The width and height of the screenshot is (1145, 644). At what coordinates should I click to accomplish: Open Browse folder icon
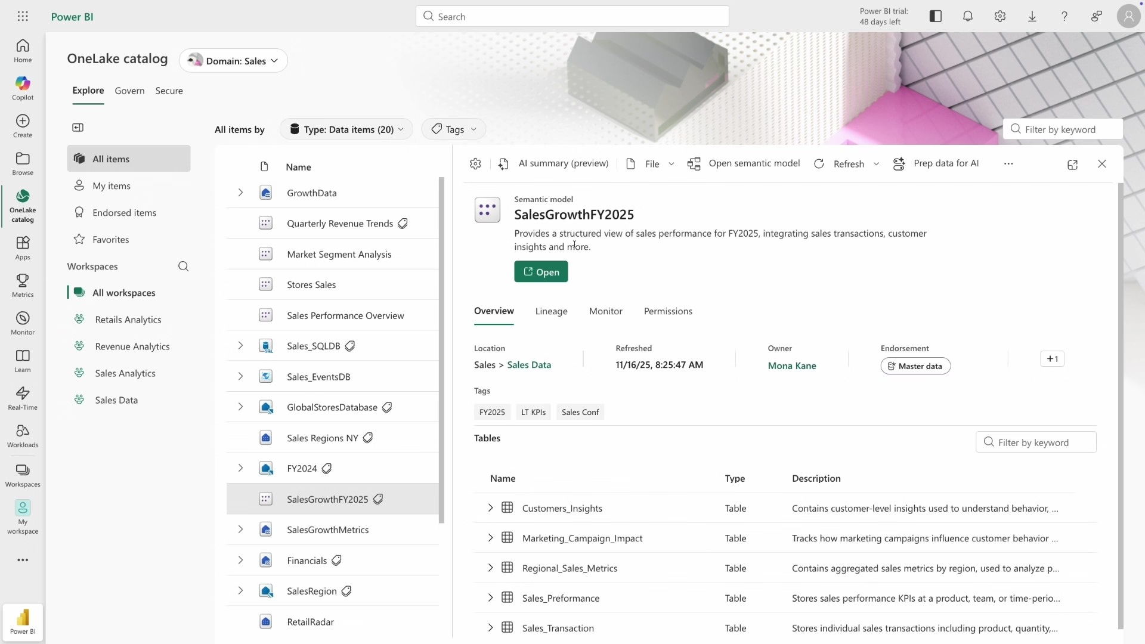[x=23, y=159]
